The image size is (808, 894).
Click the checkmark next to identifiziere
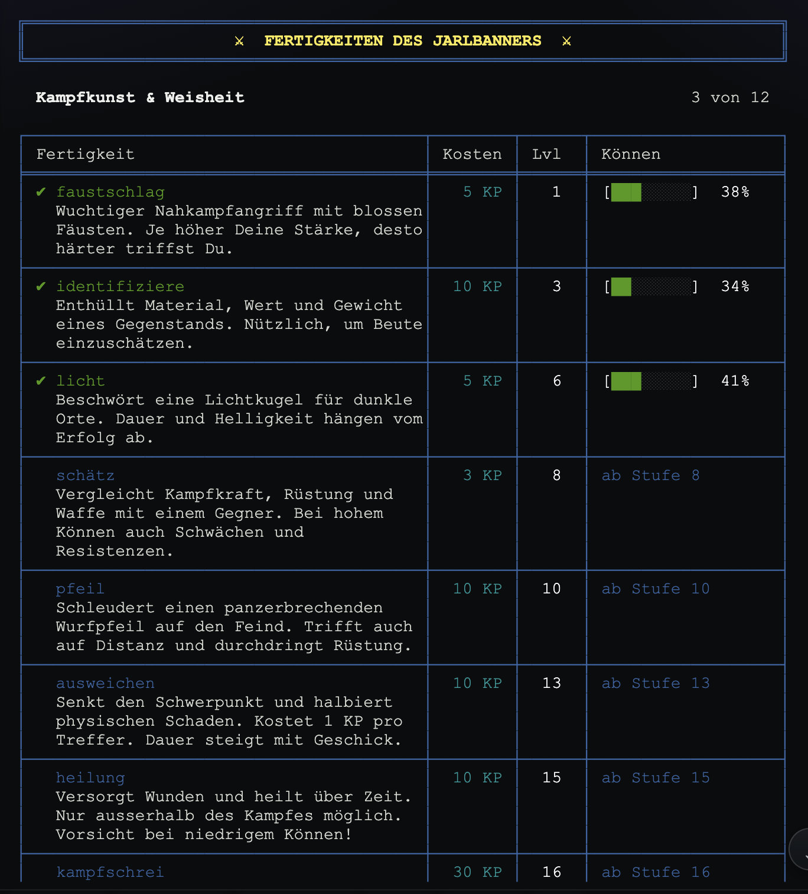pyautogui.click(x=41, y=286)
